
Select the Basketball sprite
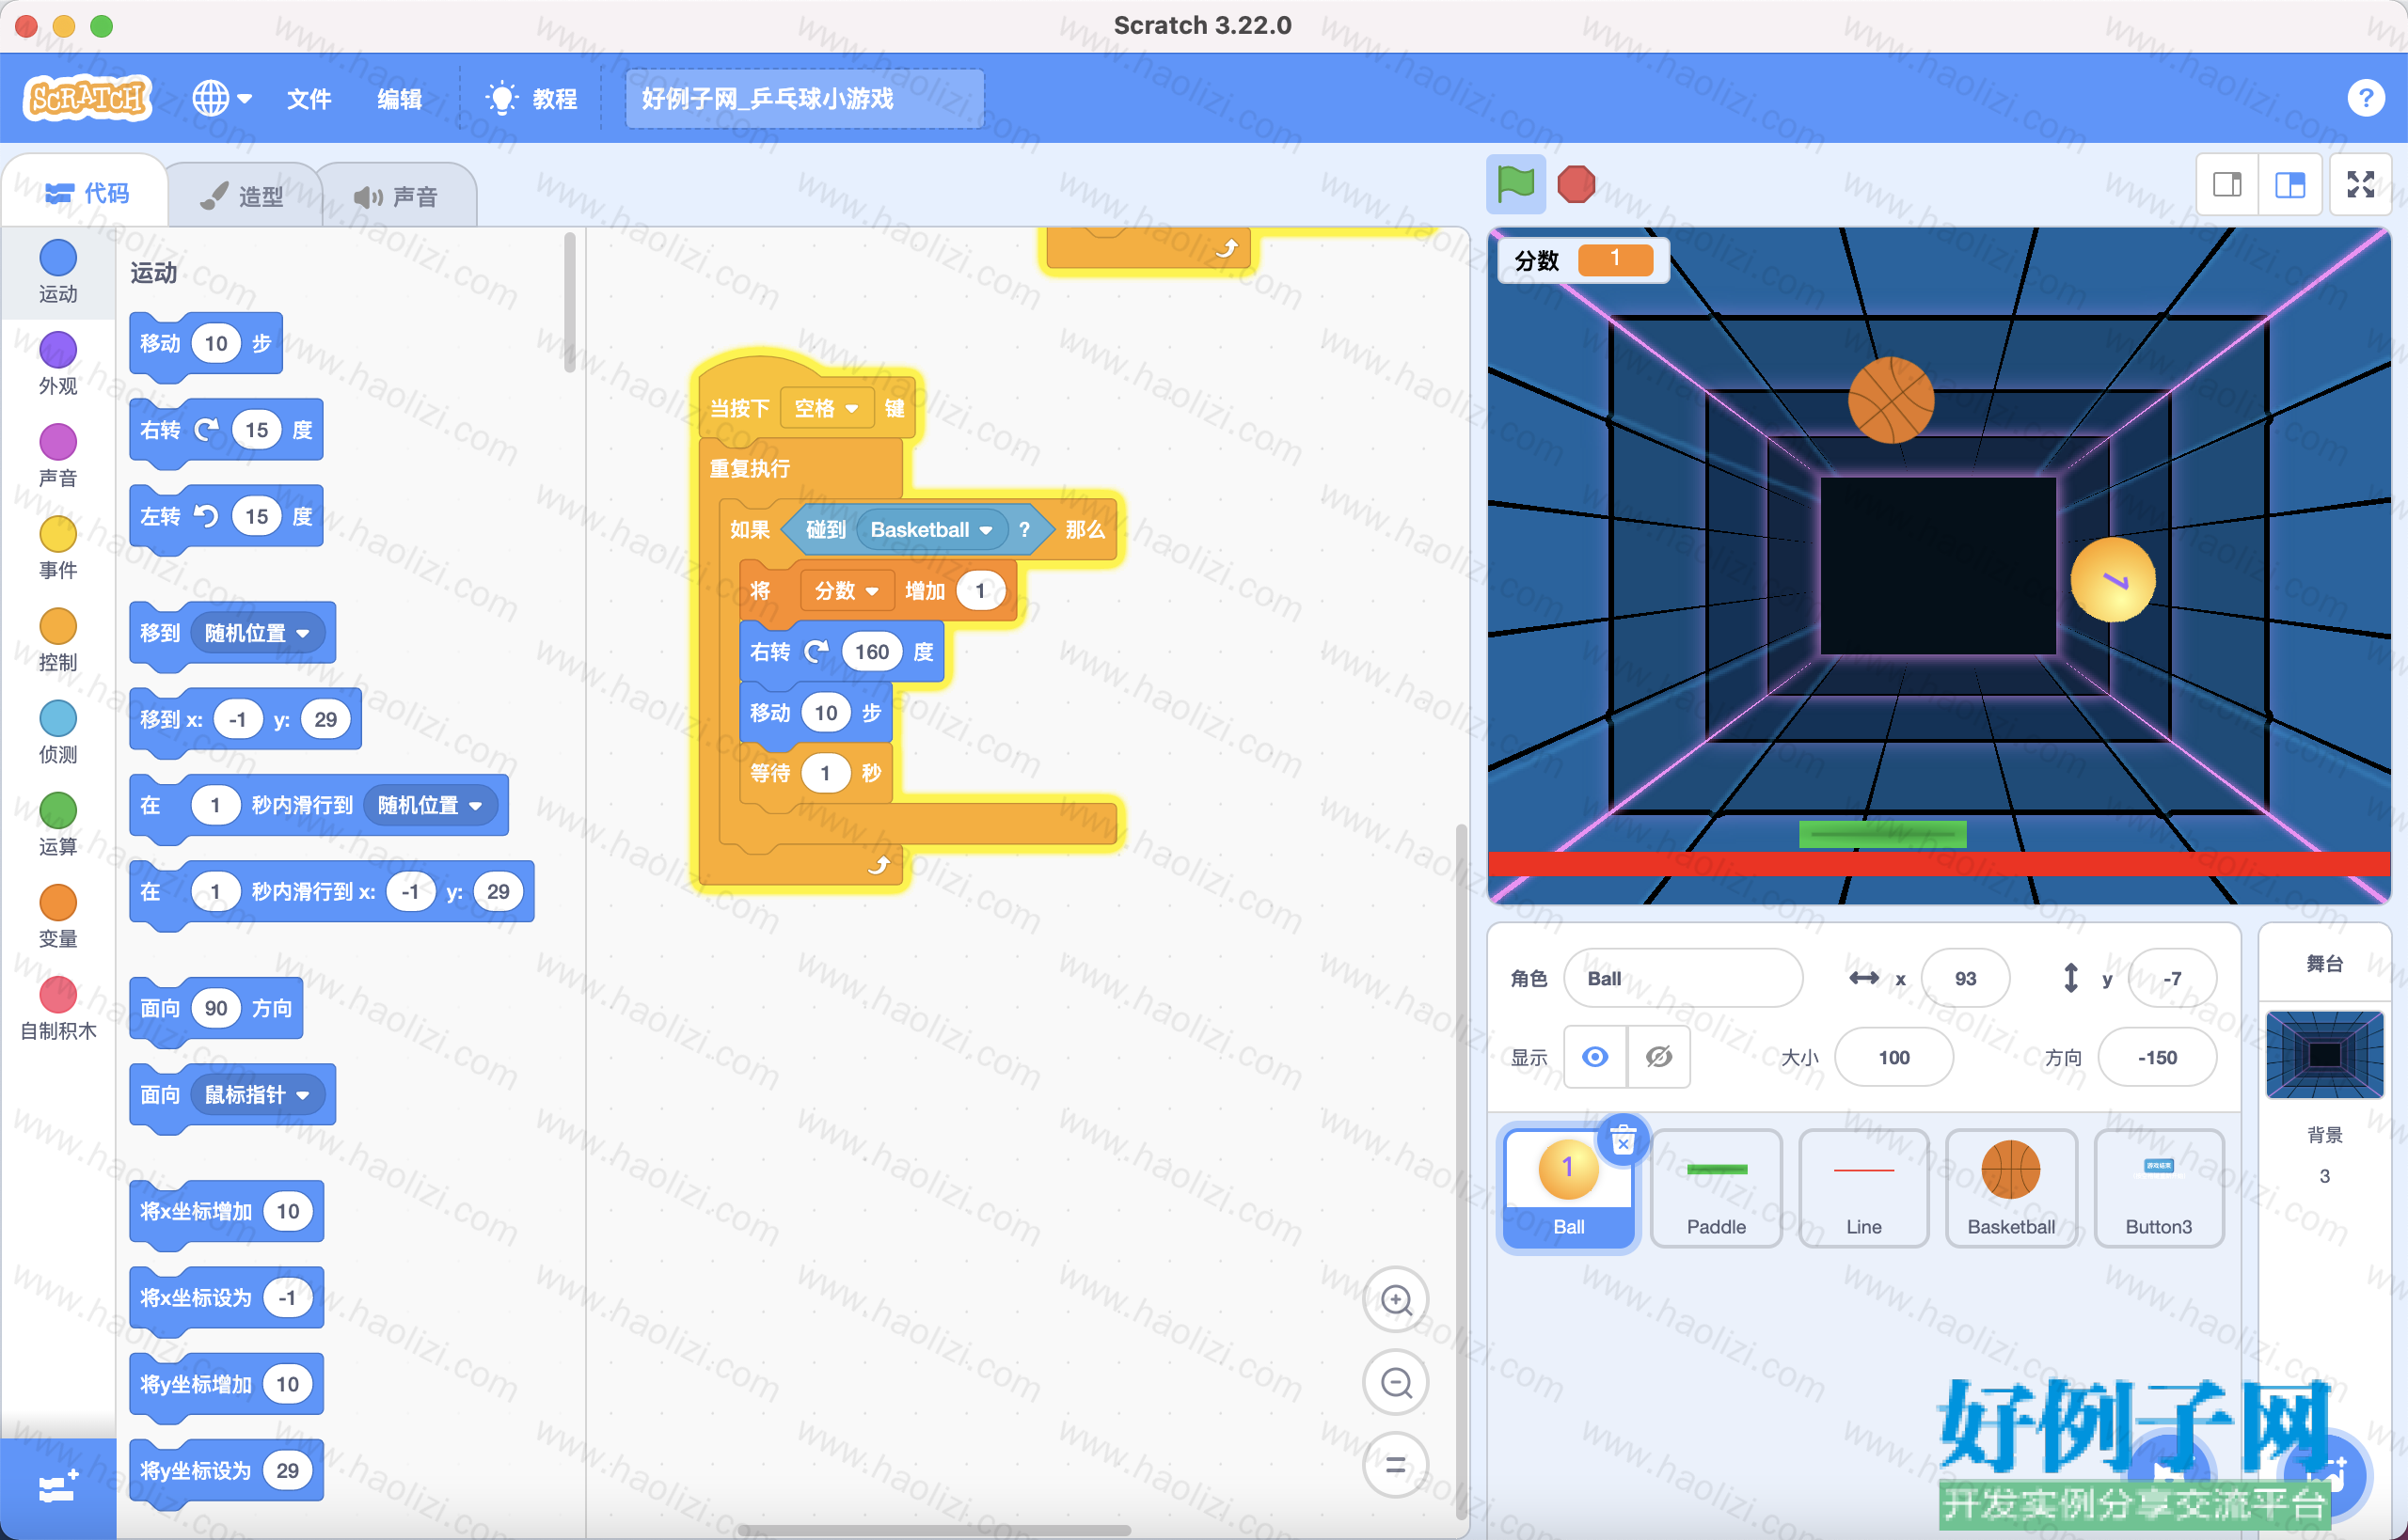[x=2011, y=1188]
